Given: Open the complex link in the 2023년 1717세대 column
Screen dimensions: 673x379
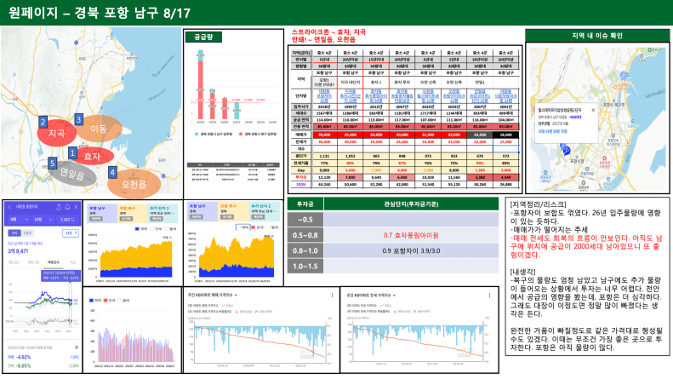Looking at the screenshot, I should (428, 96).
